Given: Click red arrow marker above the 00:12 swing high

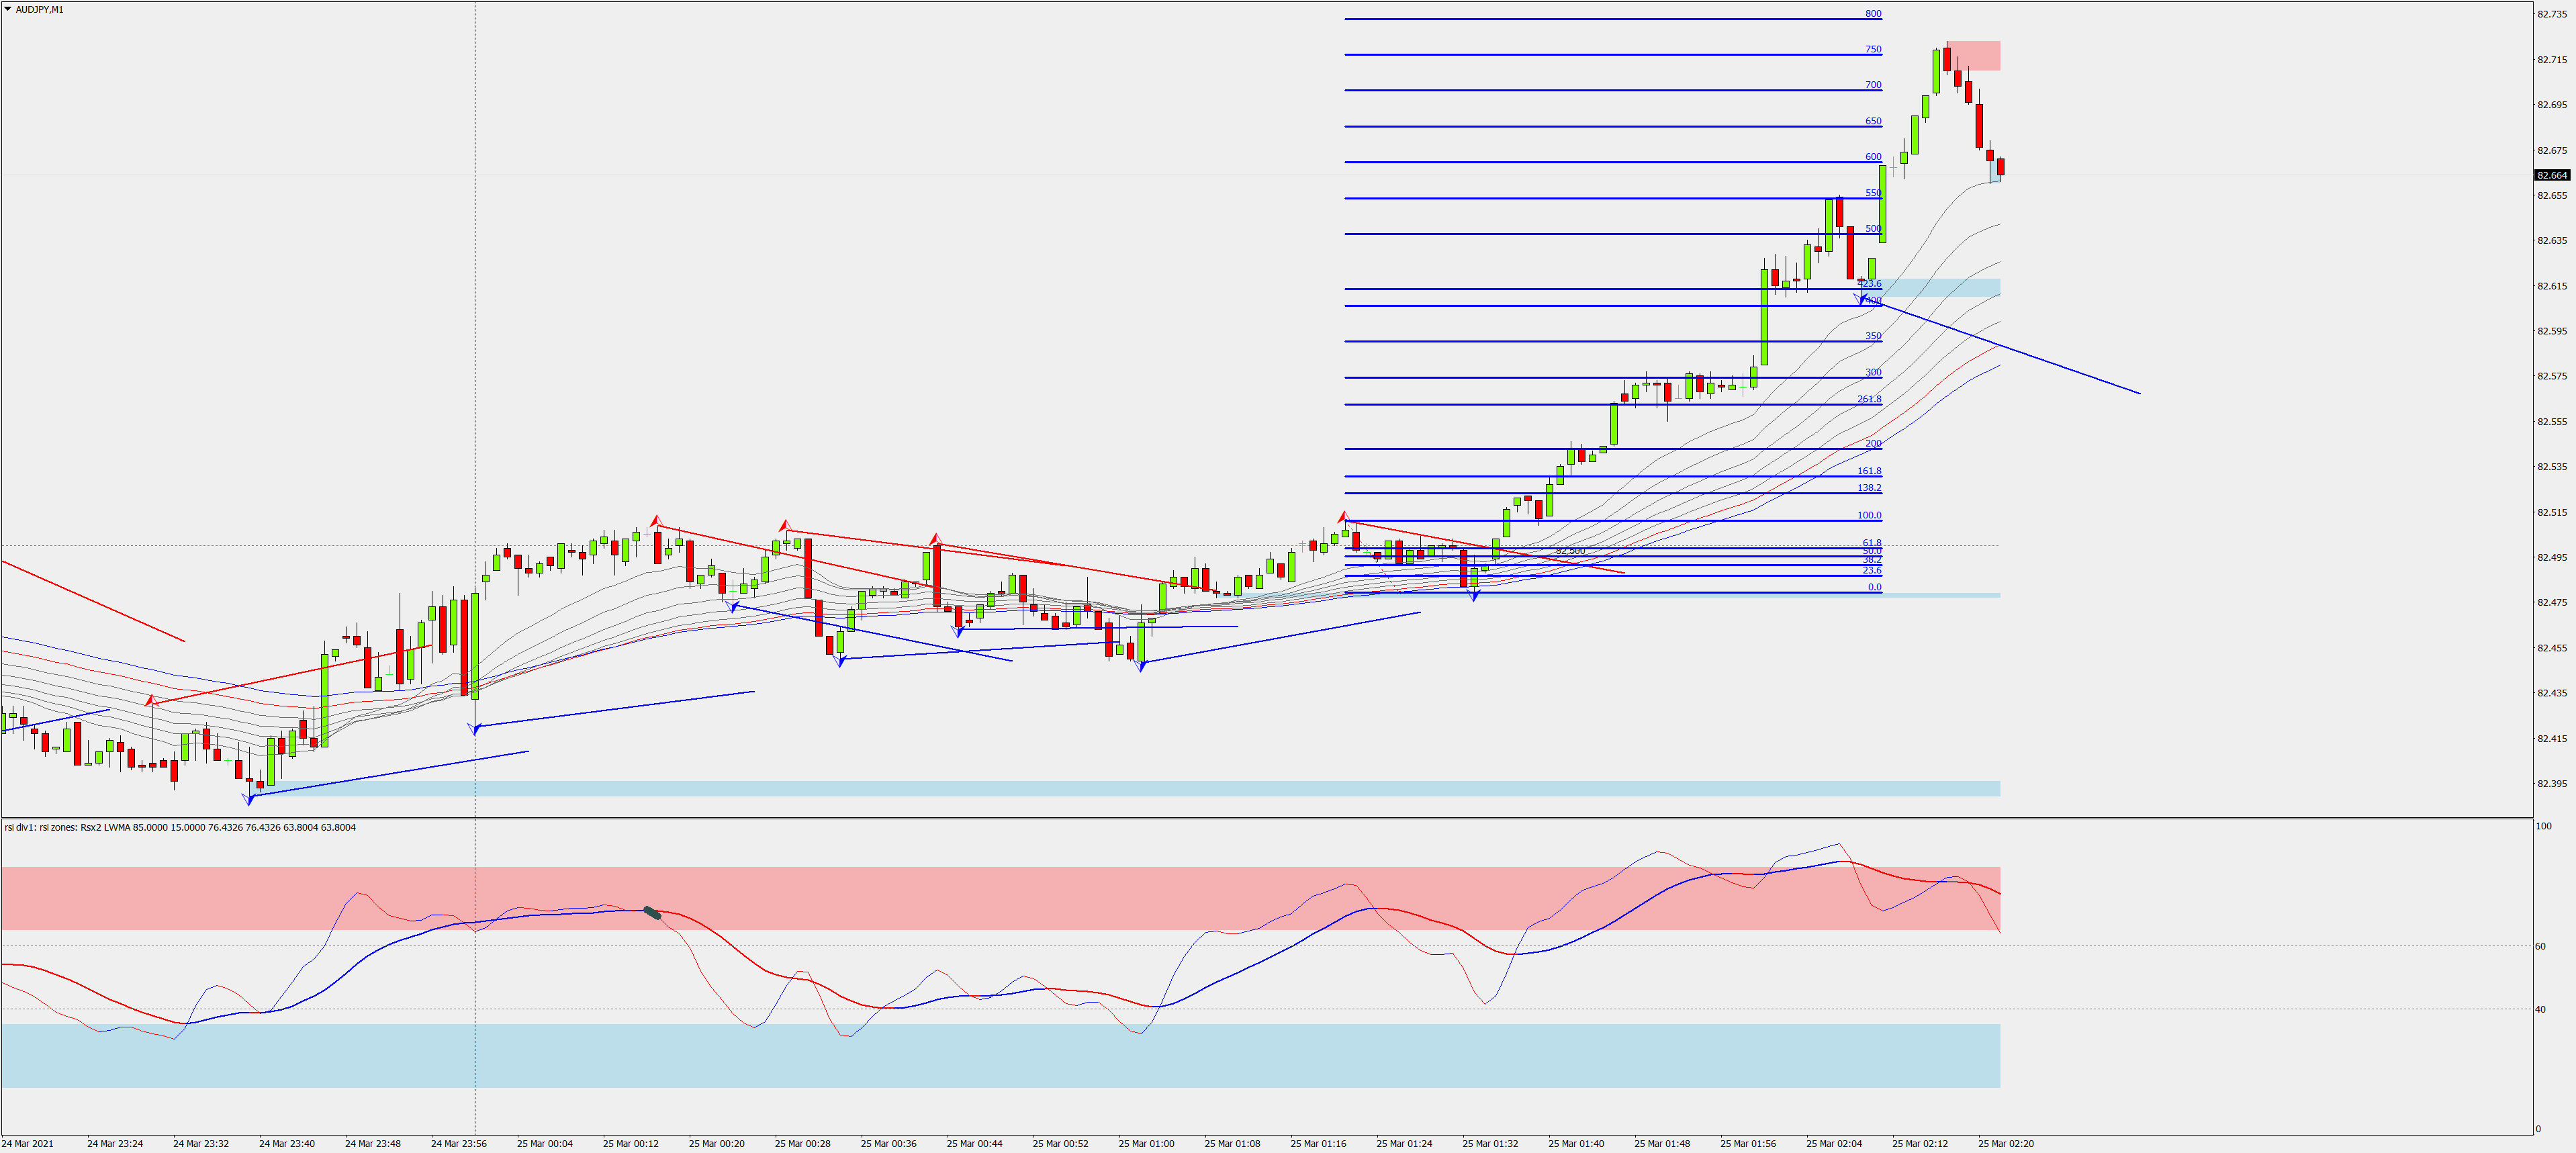Looking at the screenshot, I should (656, 520).
